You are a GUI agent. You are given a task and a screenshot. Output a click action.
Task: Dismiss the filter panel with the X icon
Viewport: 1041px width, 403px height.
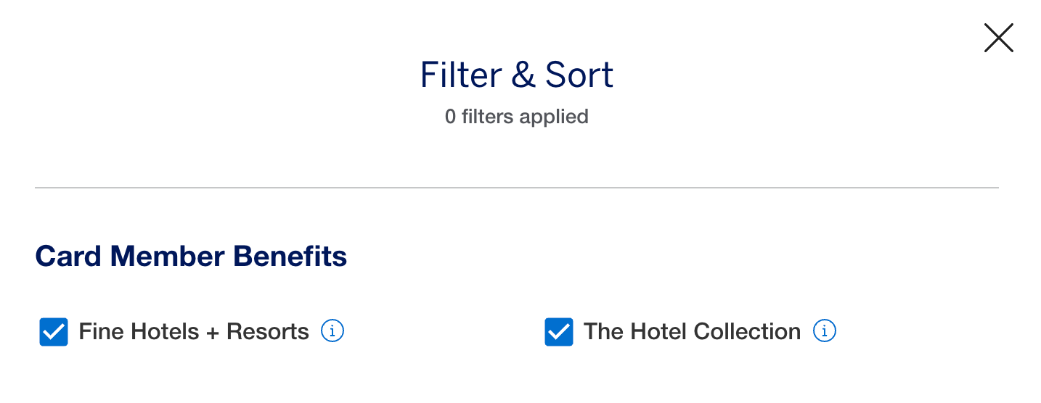click(998, 38)
